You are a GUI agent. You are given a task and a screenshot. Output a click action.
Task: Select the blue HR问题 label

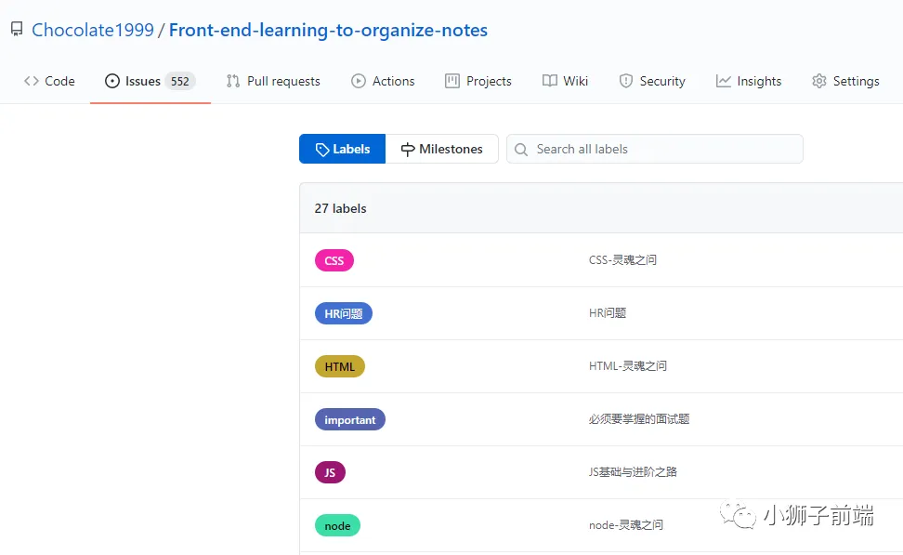point(343,313)
